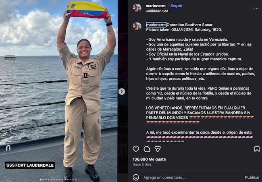The height and width of the screenshot is (182, 262).
Task: Click the USS FORT LAUDERDALE label
Action: tap(30, 165)
